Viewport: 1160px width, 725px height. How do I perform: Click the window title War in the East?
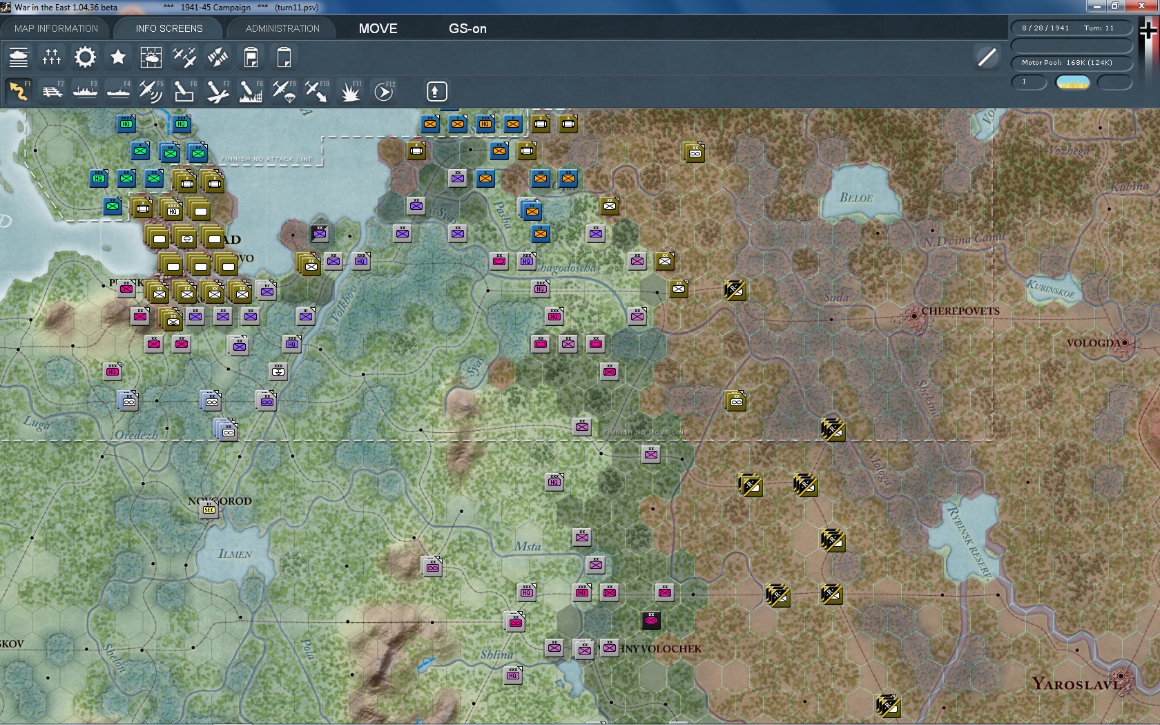click(x=66, y=7)
